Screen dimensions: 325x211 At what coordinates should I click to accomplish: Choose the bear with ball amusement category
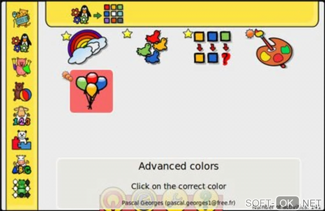click(22, 92)
